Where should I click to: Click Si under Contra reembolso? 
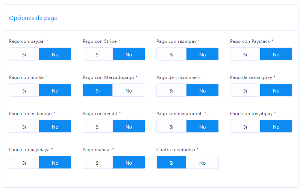pos(171,162)
